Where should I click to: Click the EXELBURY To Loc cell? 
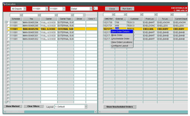tap(165, 29)
